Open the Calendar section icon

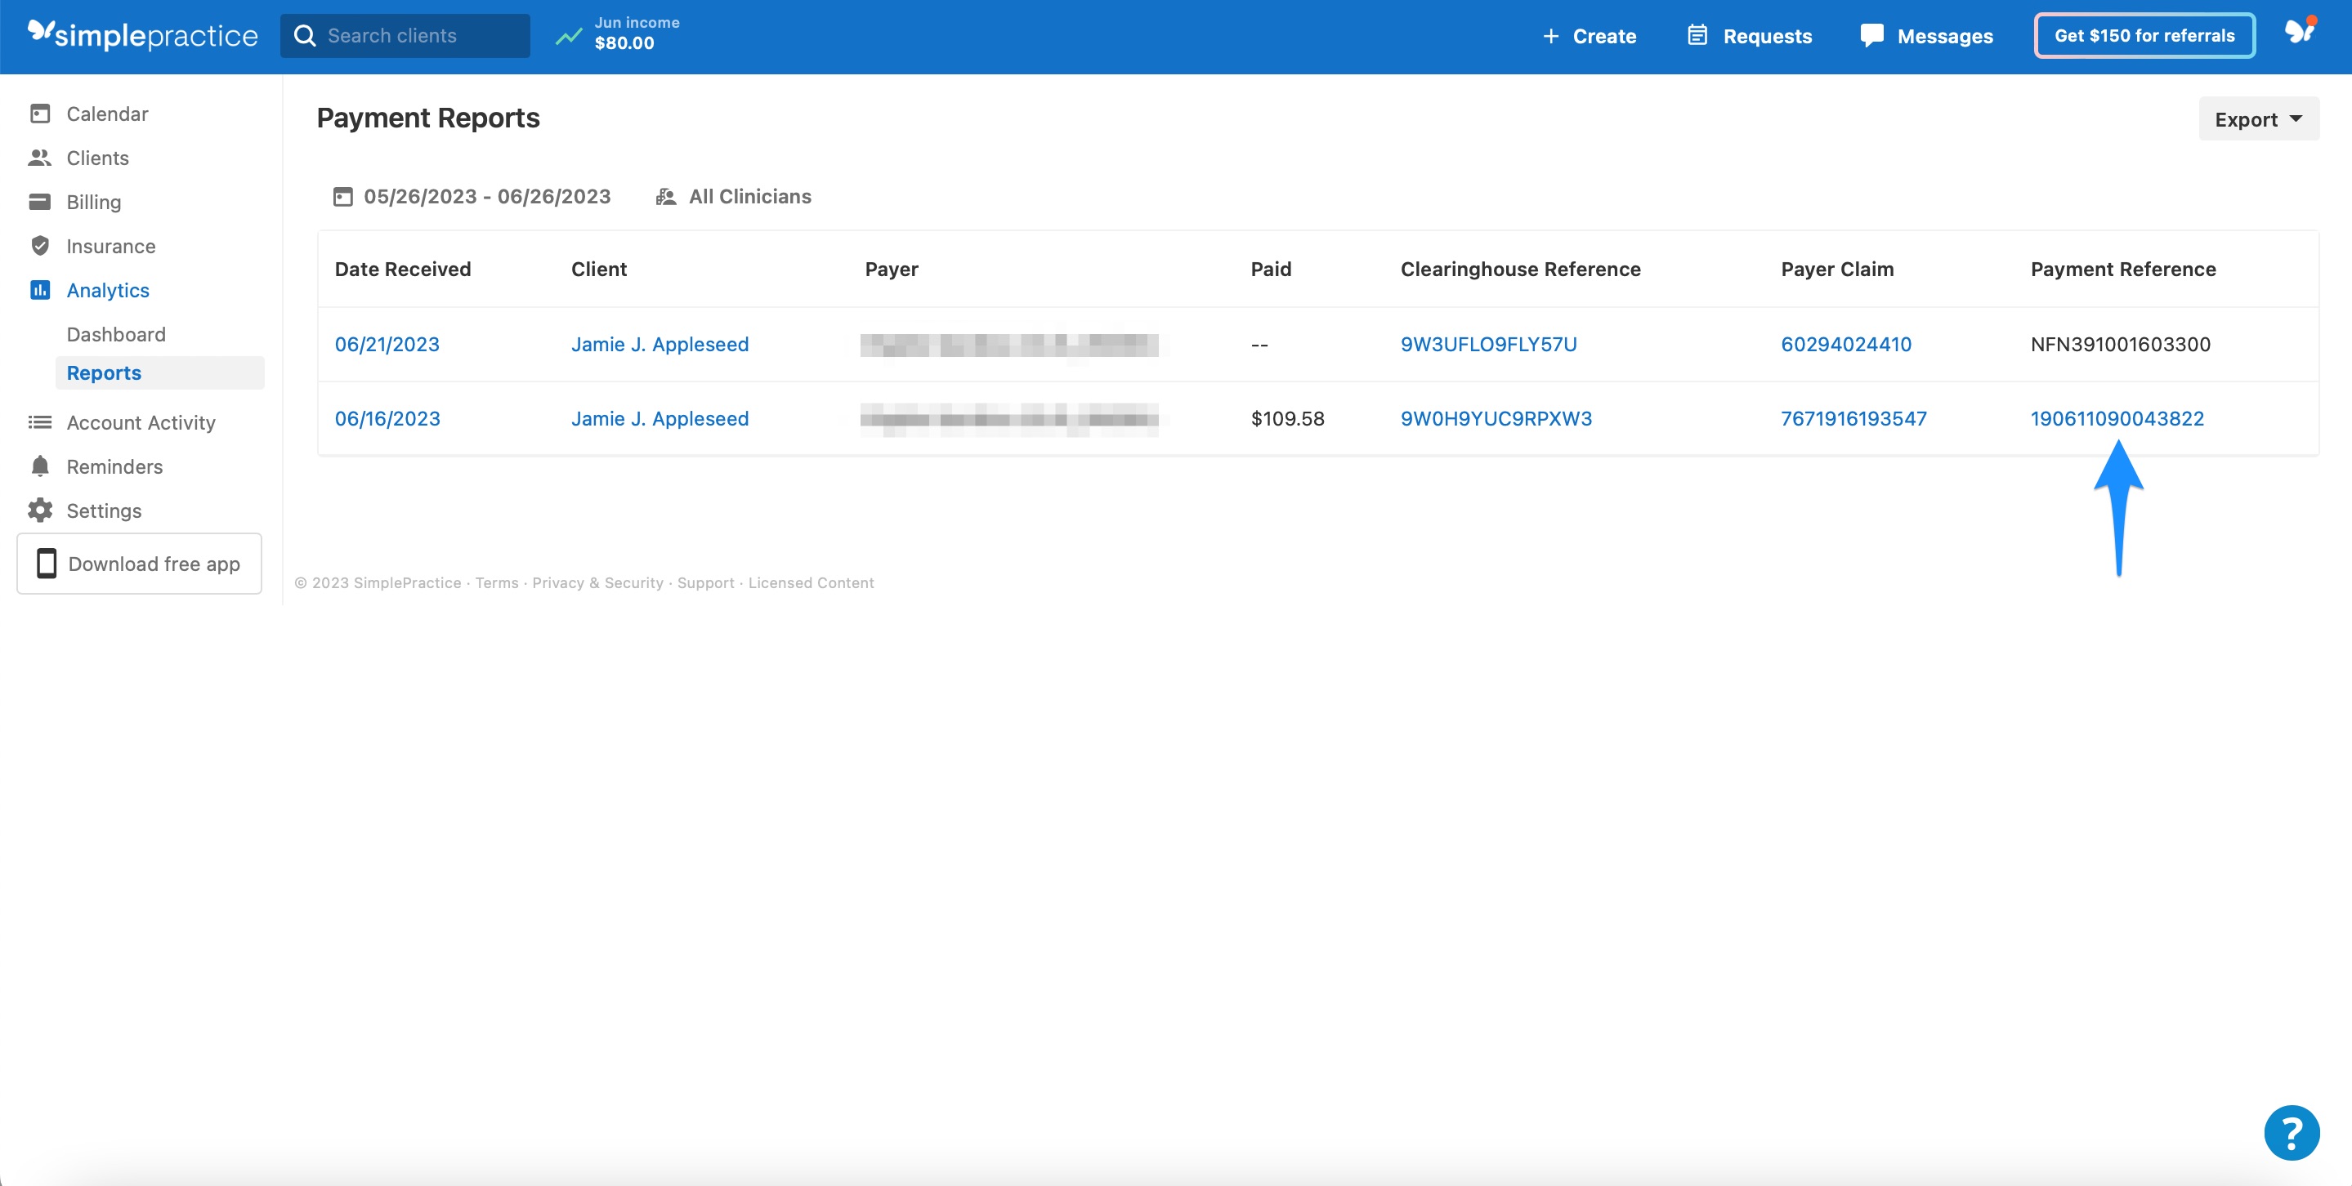(x=40, y=113)
